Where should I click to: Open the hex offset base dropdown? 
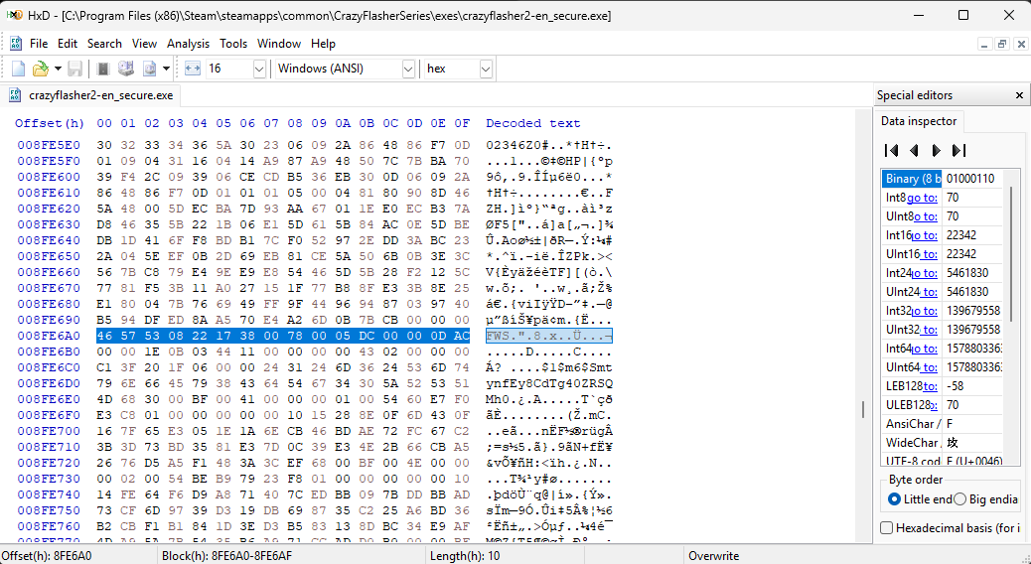tap(486, 69)
